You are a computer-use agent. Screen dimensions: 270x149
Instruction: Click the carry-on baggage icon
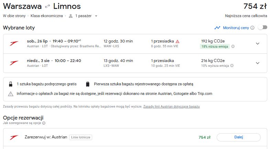coord(11,84)
